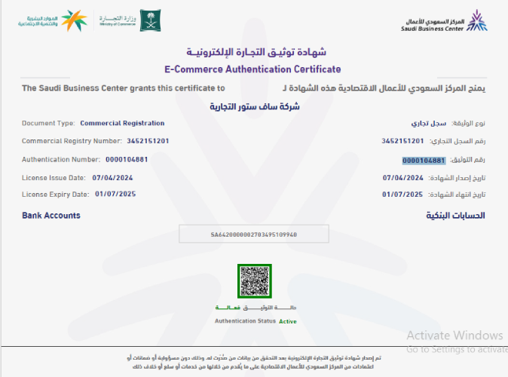Click the QR code image
This screenshot has width=508, height=377.
pyautogui.click(x=255, y=281)
